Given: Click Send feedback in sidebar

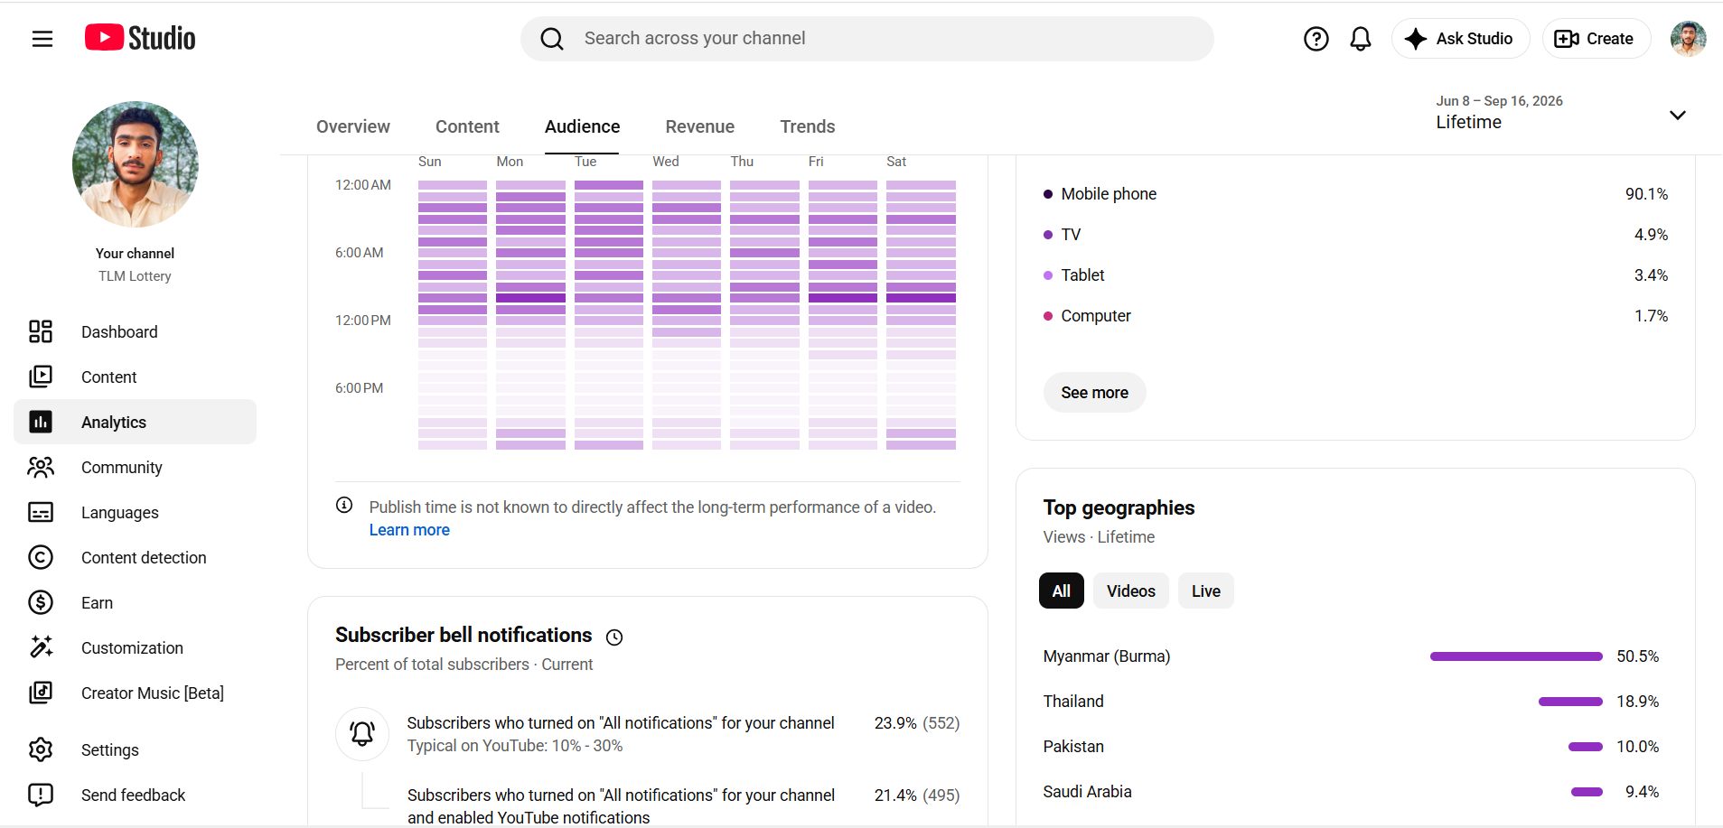Looking at the screenshot, I should [x=136, y=795].
